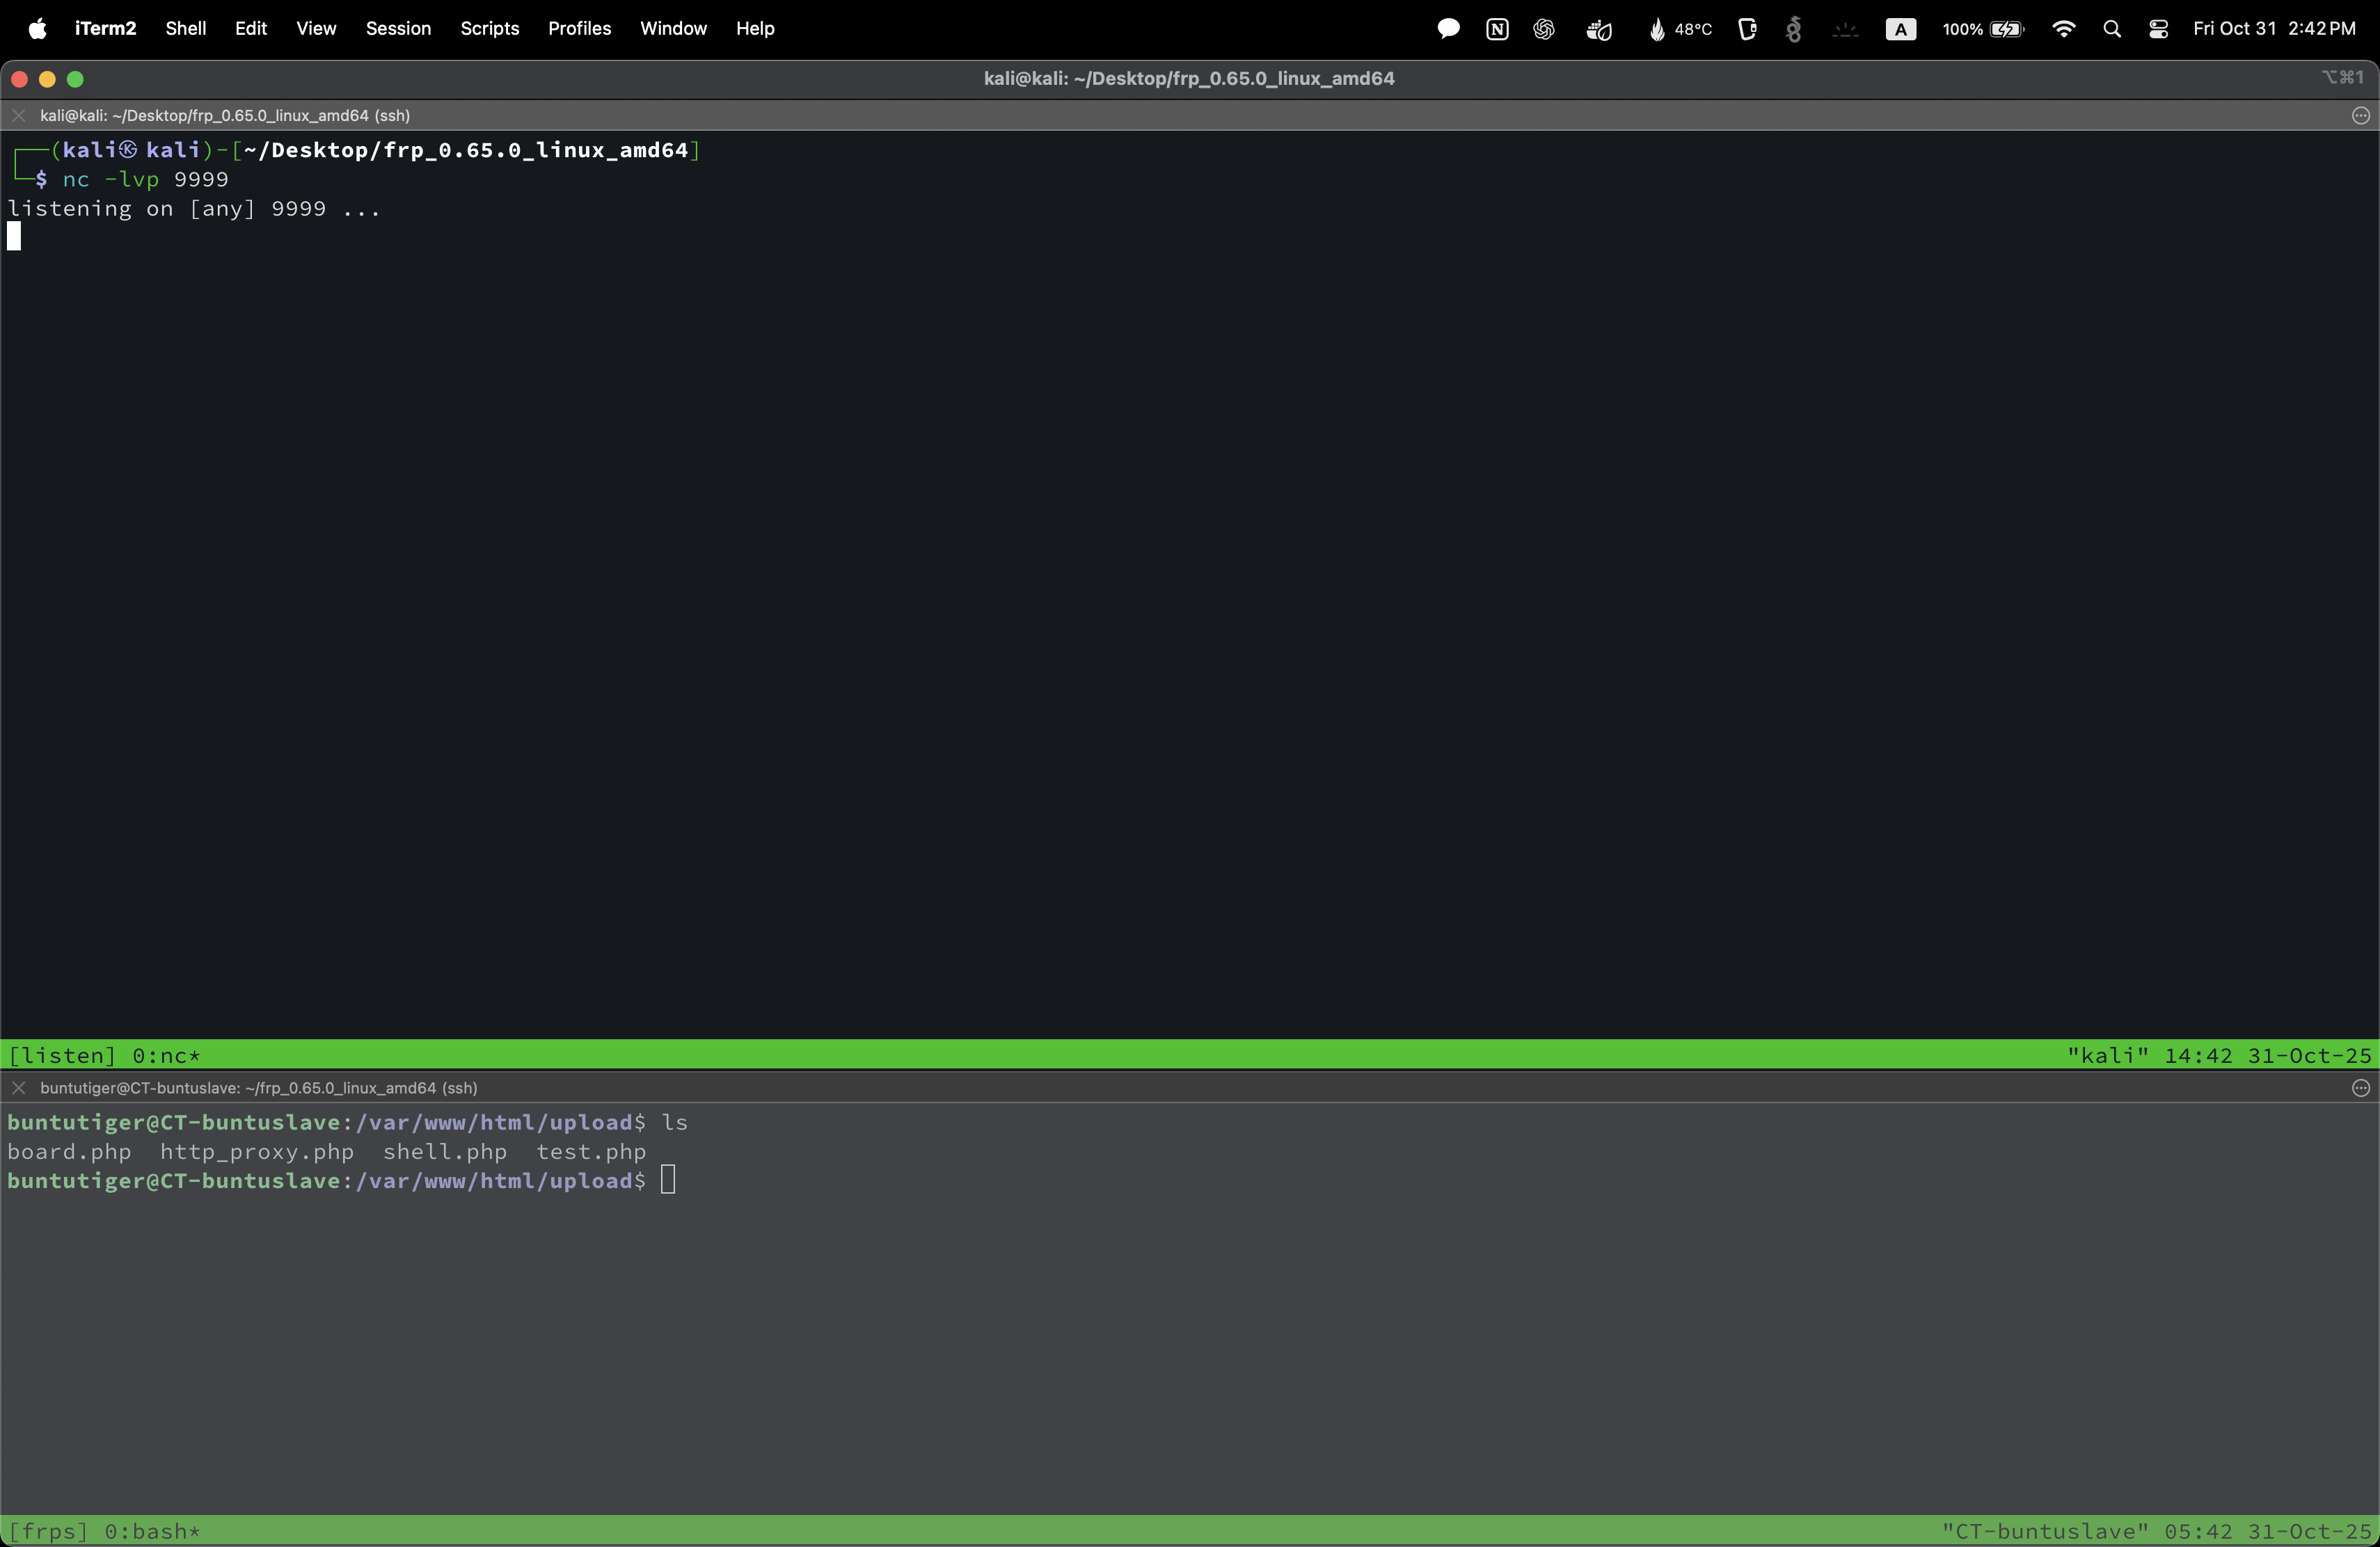Toggle Control Center switches icon
This screenshot has height=1547, width=2380.
pyautogui.click(x=2159, y=29)
